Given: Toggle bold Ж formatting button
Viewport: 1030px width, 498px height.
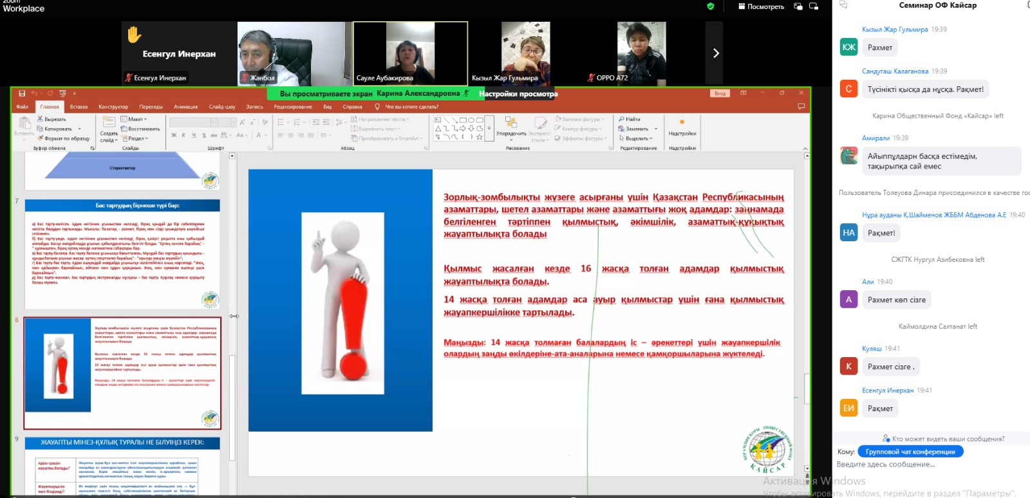Looking at the screenshot, I should (174, 135).
